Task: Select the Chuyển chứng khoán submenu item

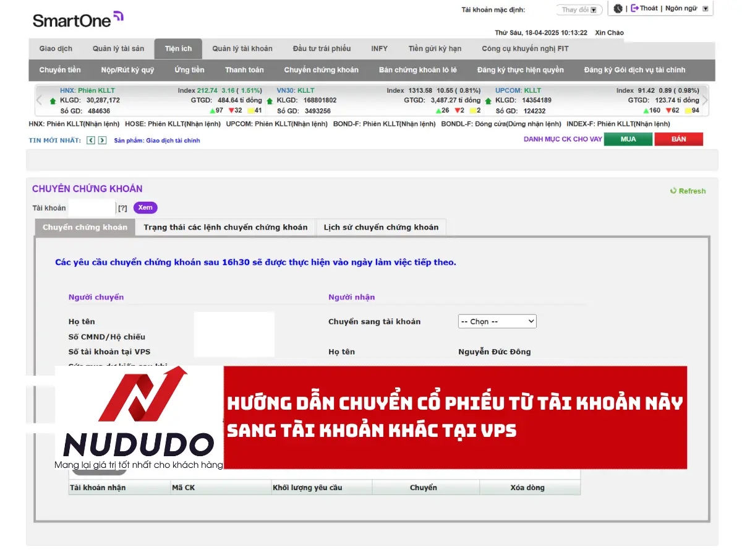Action: (x=321, y=70)
